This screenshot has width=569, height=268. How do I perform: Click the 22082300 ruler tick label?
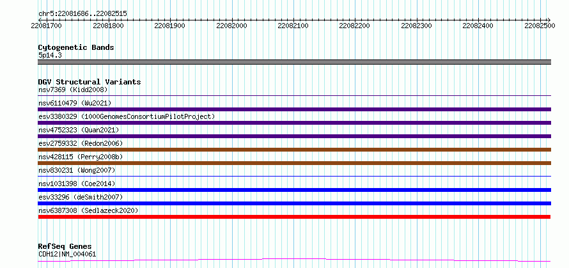(x=416, y=26)
